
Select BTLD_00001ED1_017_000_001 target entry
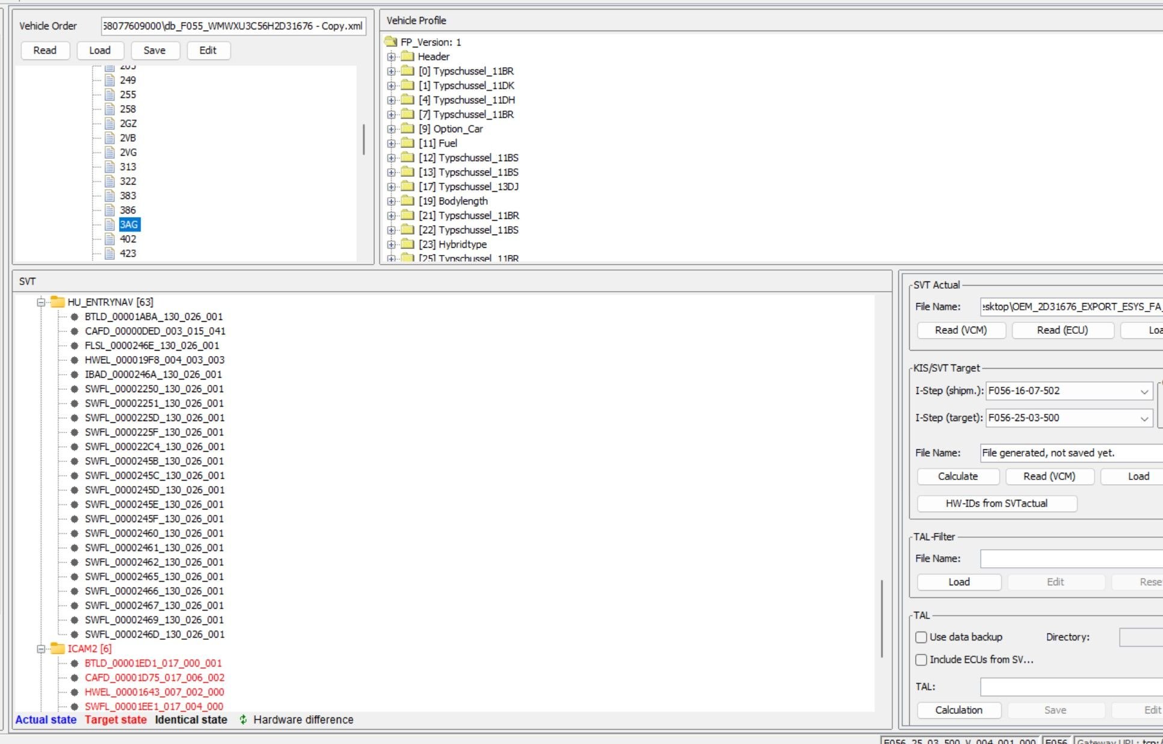[153, 663]
